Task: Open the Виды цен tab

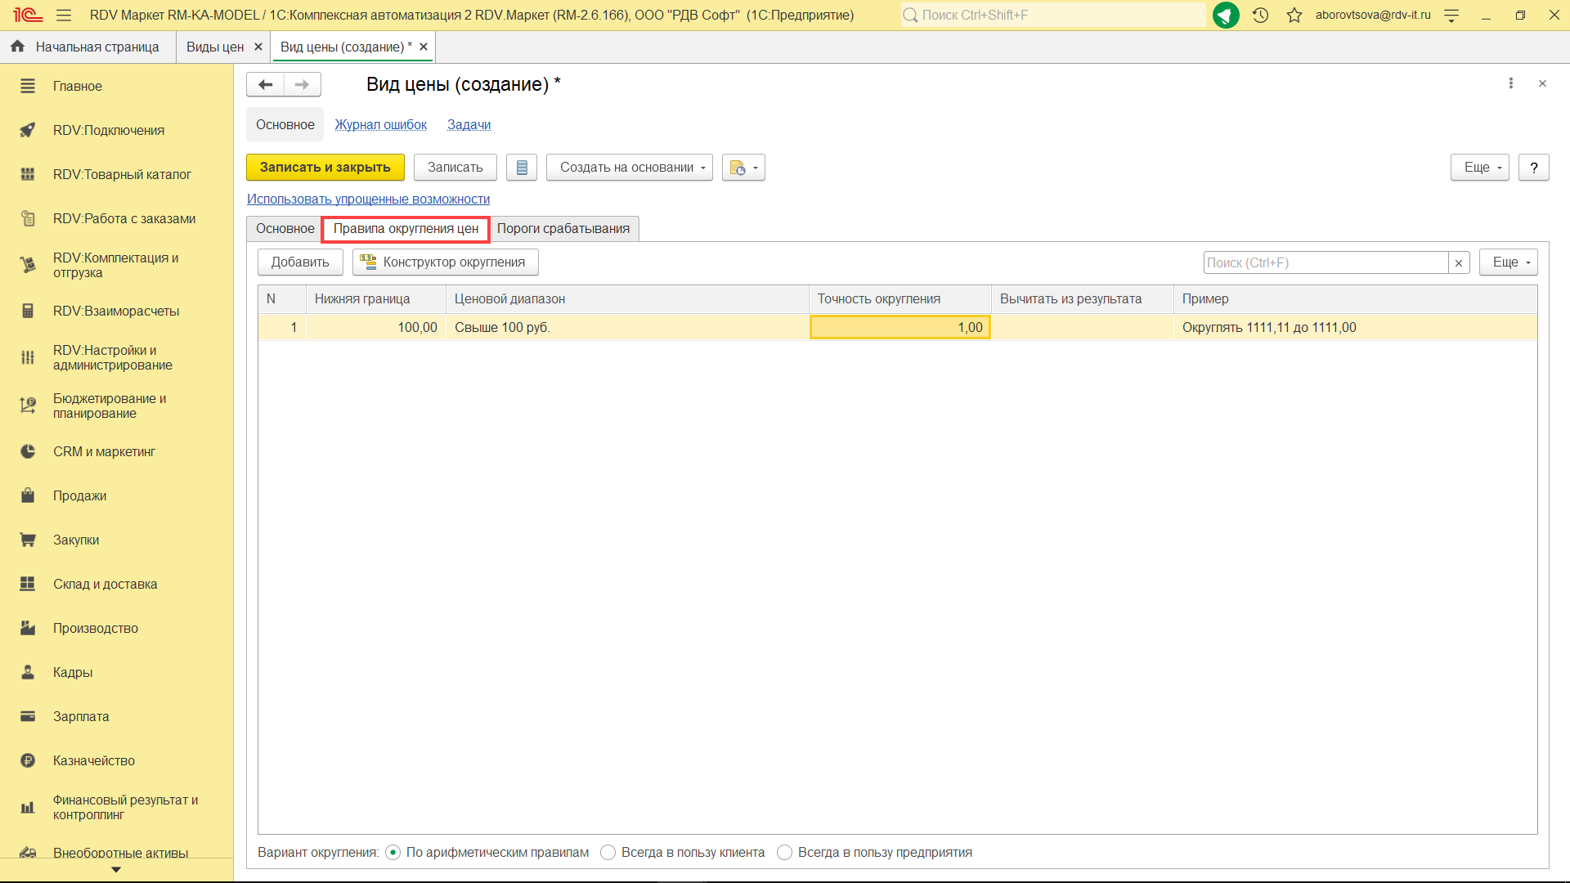Action: 215,47
